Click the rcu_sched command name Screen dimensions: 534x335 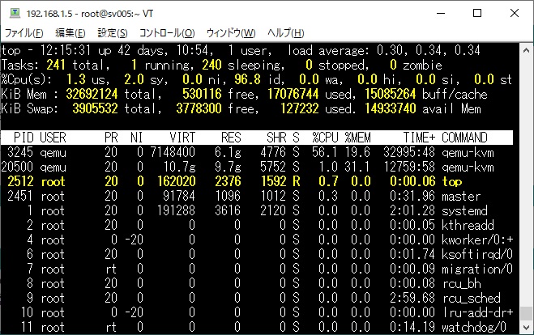tap(472, 299)
